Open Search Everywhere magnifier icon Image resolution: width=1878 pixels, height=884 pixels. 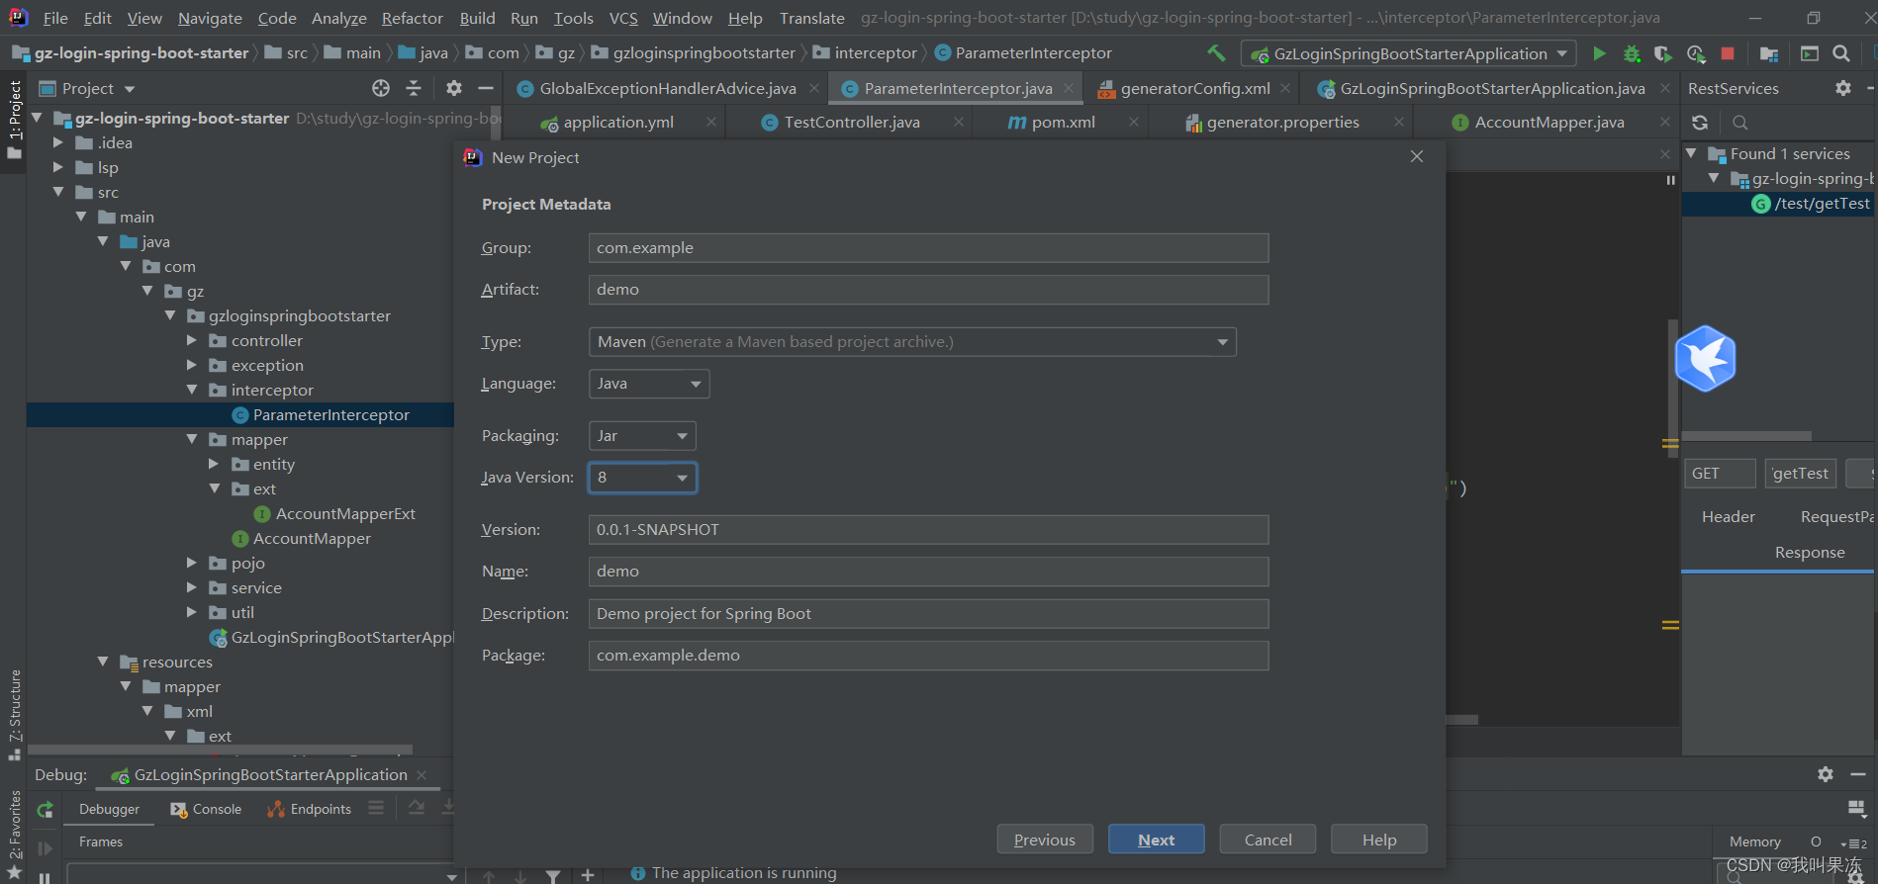[x=1841, y=53]
